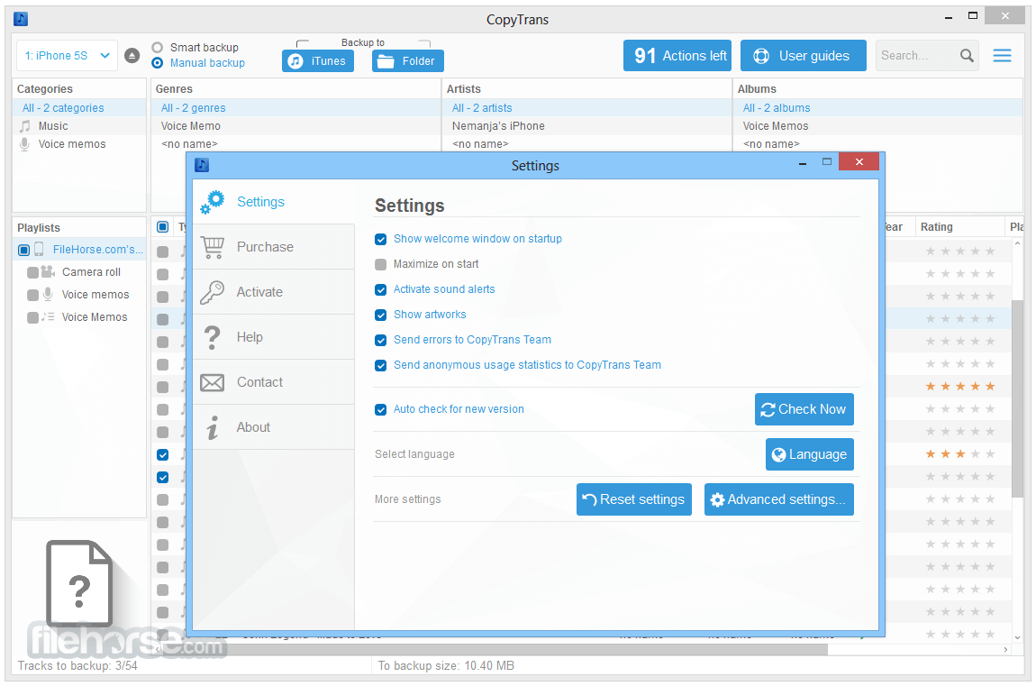Click the search magnifier icon
1036x686 pixels.
click(x=967, y=56)
